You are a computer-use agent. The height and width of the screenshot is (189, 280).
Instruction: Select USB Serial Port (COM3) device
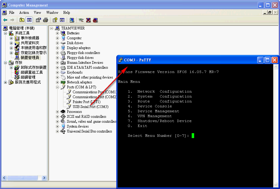click(90, 107)
